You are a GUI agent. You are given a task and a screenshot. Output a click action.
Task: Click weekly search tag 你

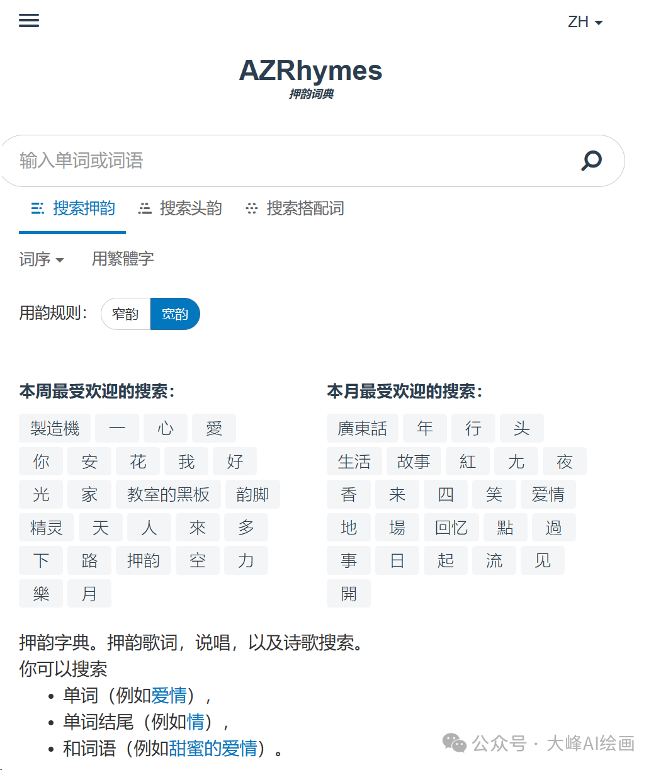coord(41,461)
